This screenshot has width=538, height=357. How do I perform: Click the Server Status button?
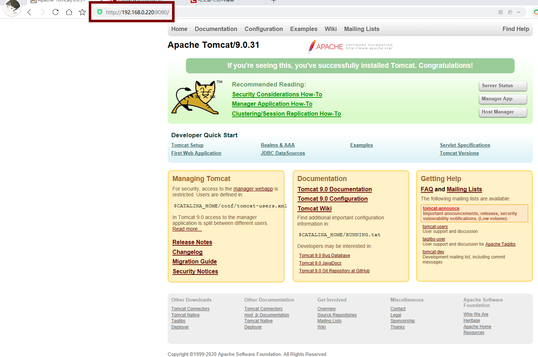click(x=503, y=86)
